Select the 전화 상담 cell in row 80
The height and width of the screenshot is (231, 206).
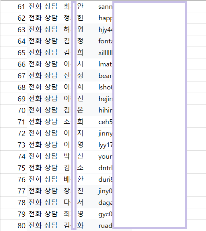click(44, 225)
